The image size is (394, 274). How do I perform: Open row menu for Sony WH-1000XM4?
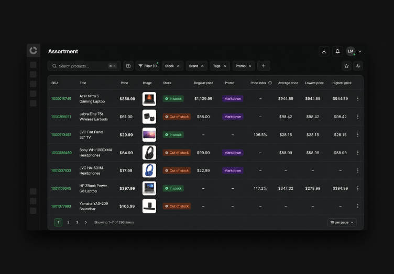pyautogui.click(x=357, y=153)
